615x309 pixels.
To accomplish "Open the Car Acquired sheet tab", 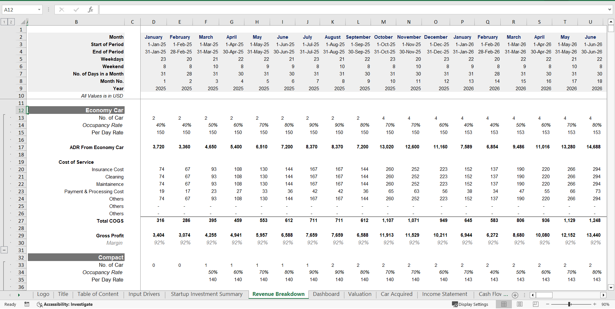I will pyautogui.click(x=397, y=294).
